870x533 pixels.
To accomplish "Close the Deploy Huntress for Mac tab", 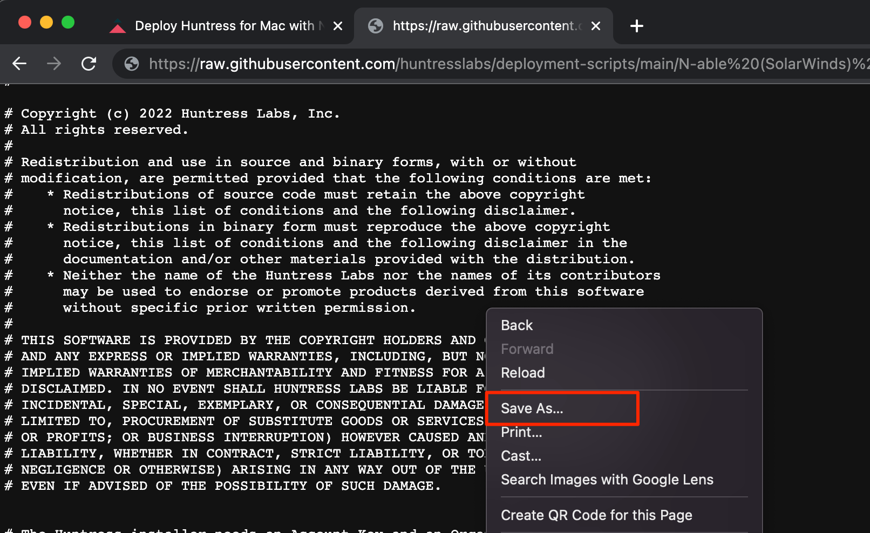I will tap(338, 26).
